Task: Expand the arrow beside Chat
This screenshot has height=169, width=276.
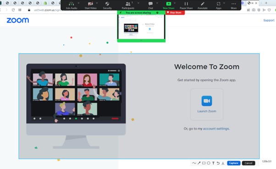Action: pyautogui.click(x=157, y=3)
